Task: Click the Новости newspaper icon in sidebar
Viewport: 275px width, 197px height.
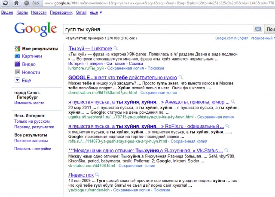Action: (x=17, y=72)
